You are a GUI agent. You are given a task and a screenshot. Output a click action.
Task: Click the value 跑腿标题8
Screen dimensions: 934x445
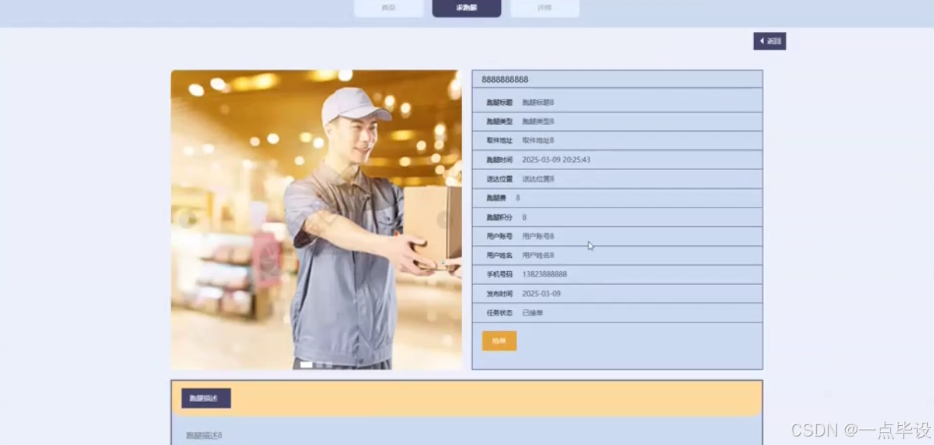pos(538,103)
